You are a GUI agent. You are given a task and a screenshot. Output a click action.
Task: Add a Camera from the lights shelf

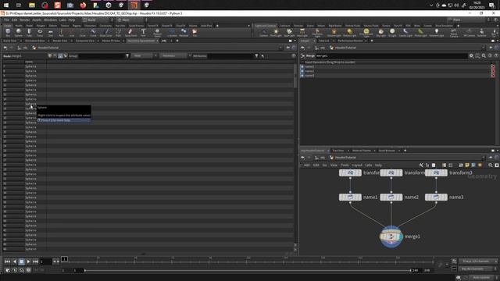pos(263,33)
